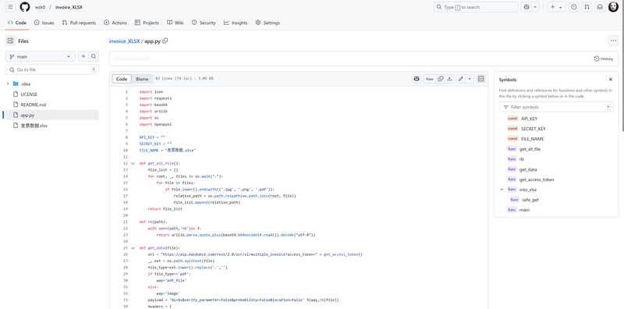Image resolution: width=624 pixels, height=309 pixels.
Task: Focus the Go to file input
Action: point(52,69)
